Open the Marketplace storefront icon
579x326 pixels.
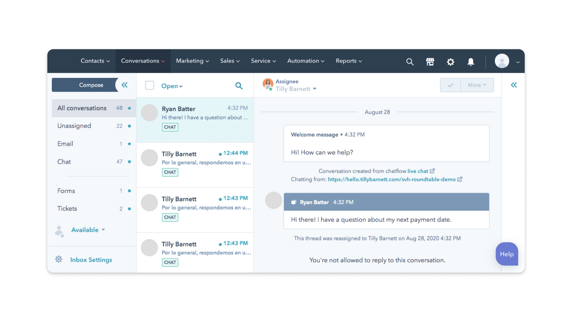[x=430, y=62]
